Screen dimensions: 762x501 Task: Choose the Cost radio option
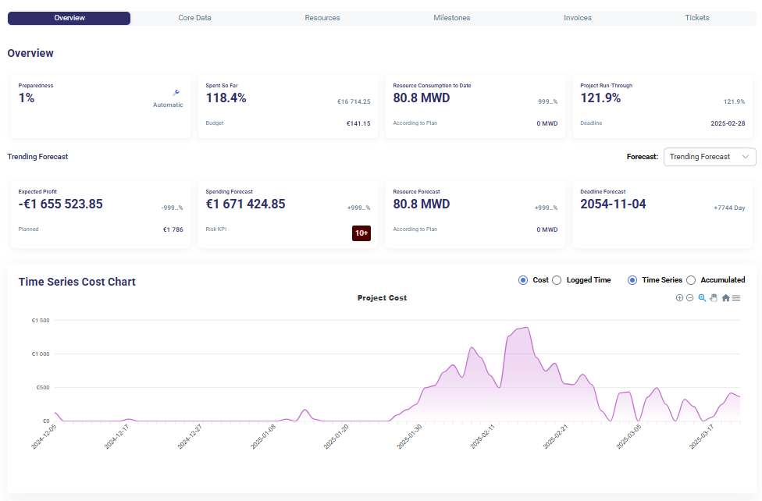pos(523,280)
